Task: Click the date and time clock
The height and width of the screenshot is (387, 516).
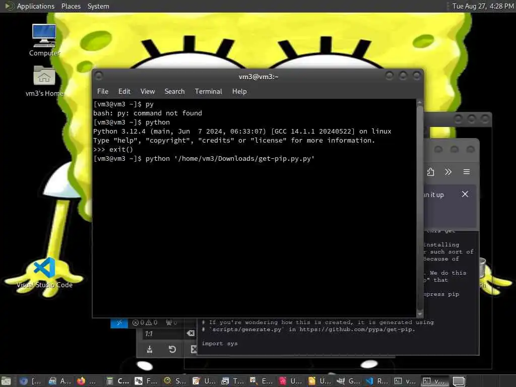Action: point(483,6)
